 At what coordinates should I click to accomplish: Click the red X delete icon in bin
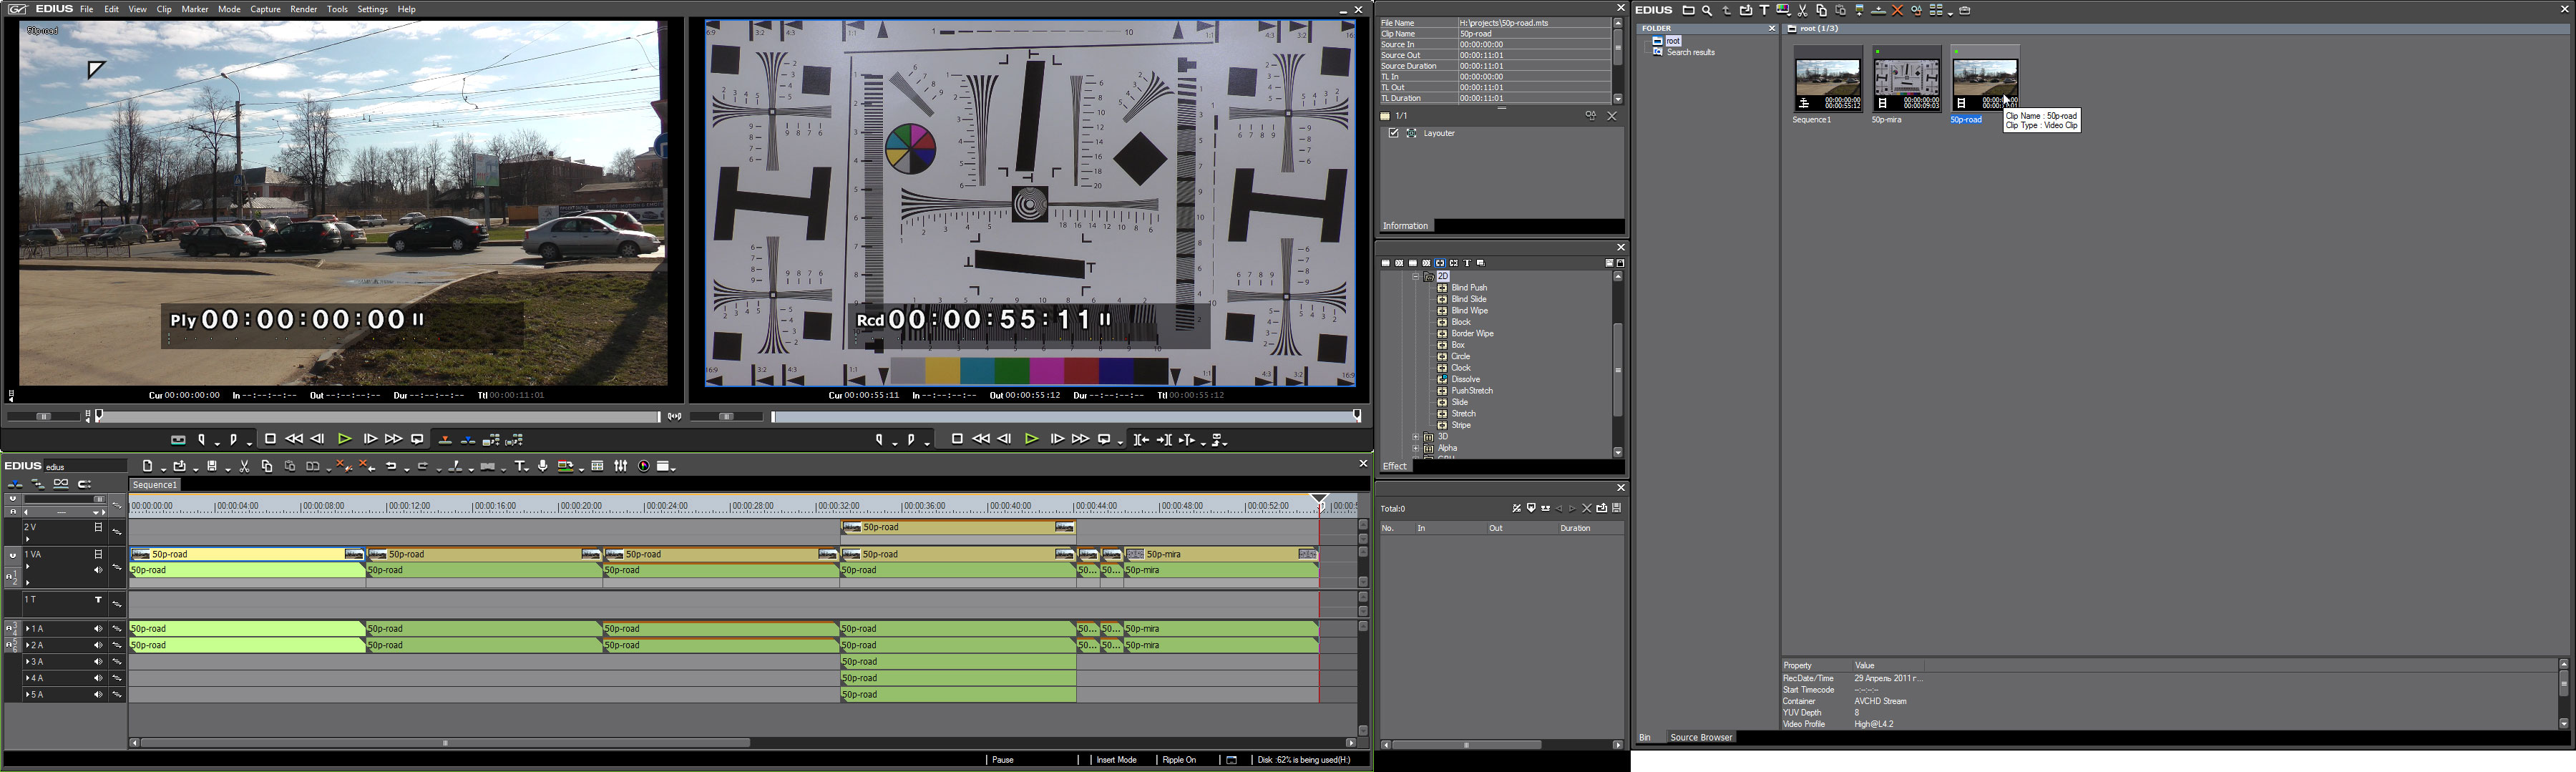point(1897,11)
